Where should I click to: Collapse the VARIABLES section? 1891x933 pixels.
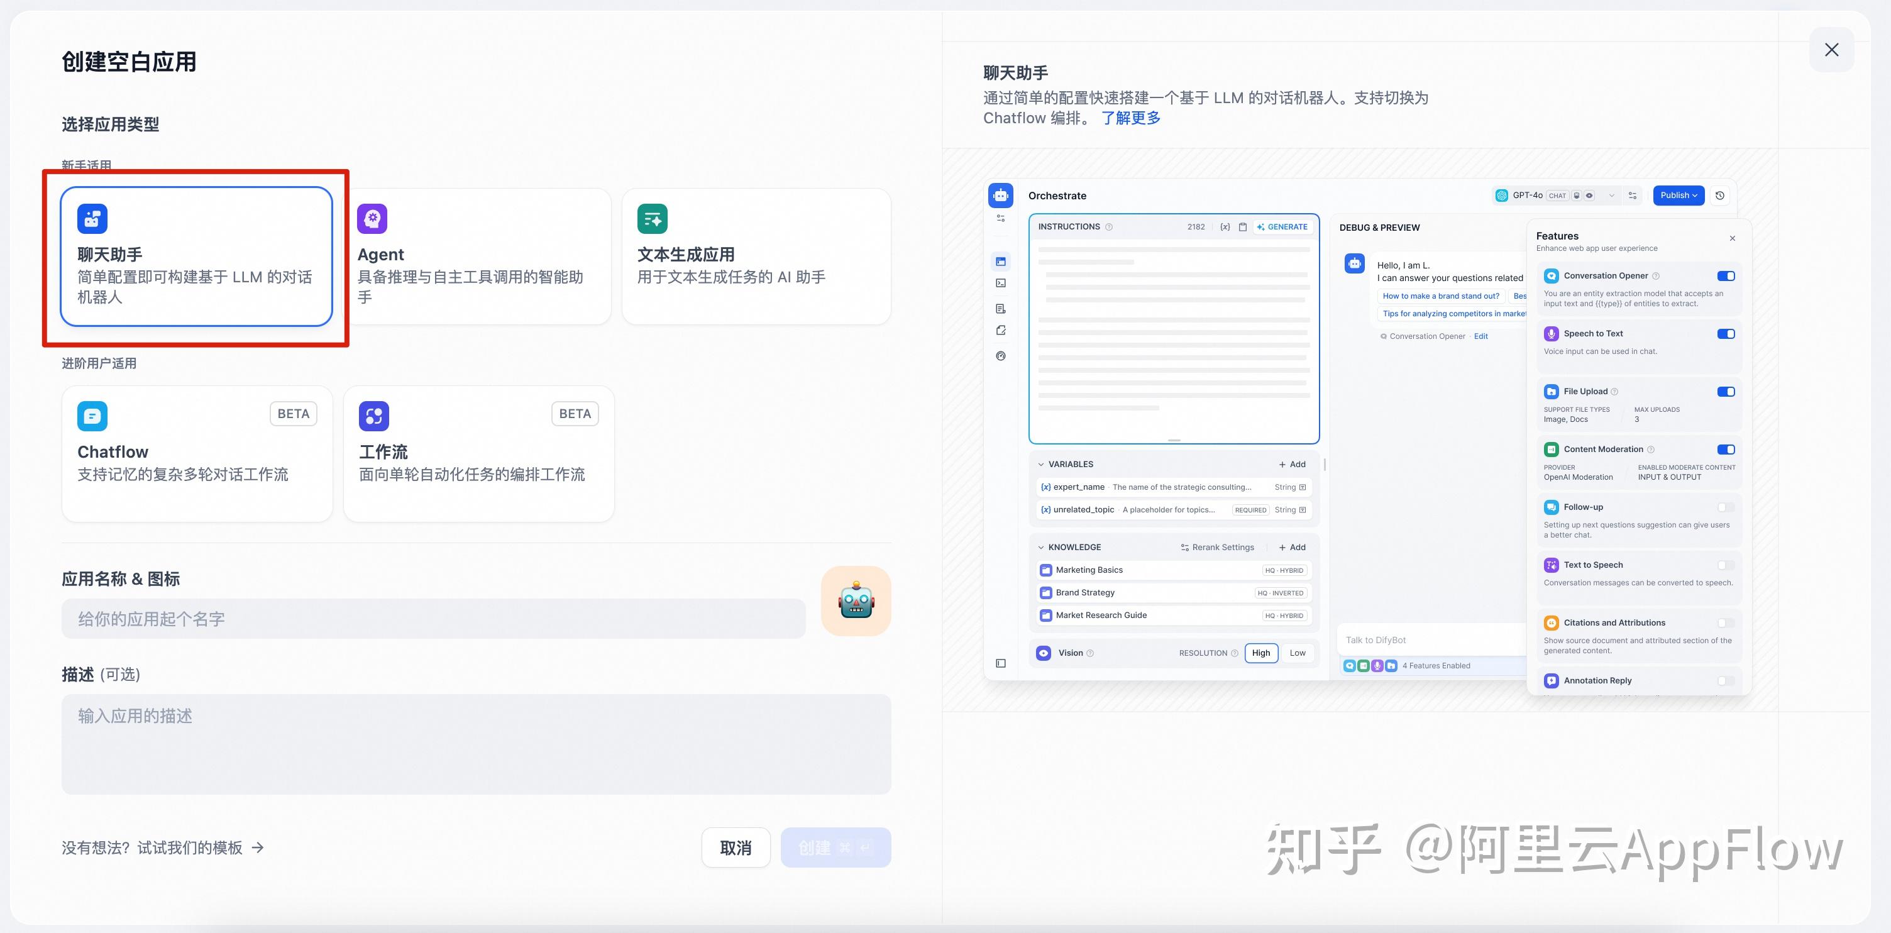(1042, 464)
